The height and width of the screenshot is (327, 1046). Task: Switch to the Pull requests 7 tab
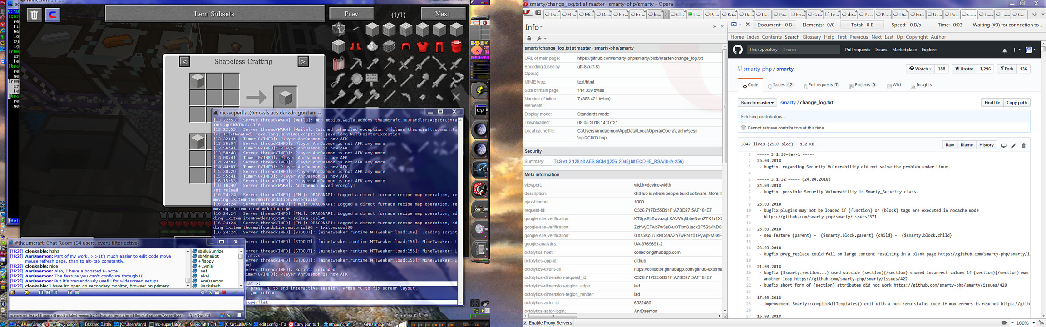coord(821,85)
